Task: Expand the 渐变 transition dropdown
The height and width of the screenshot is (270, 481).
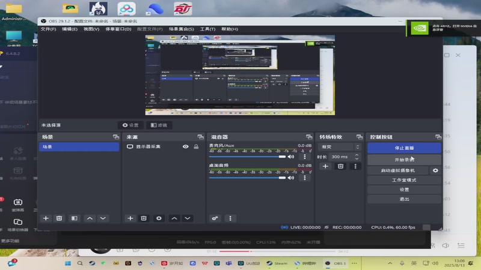Action: (339, 147)
